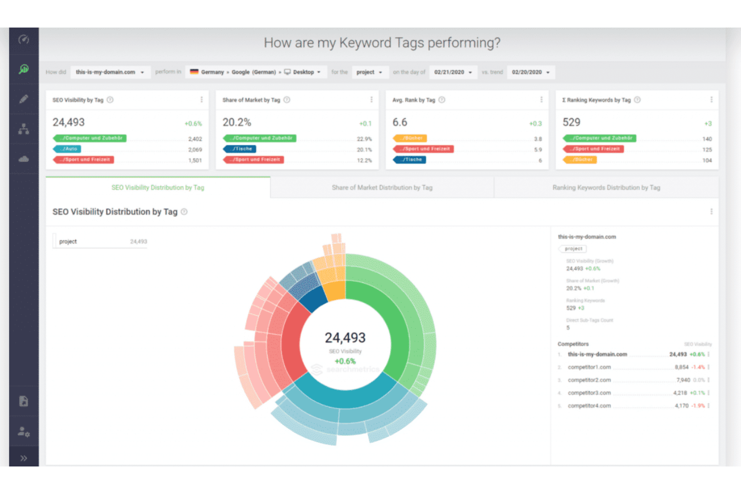Select /Bücher tag in Avg. Rank card
The image size is (741, 494).
(x=410, y=138)
